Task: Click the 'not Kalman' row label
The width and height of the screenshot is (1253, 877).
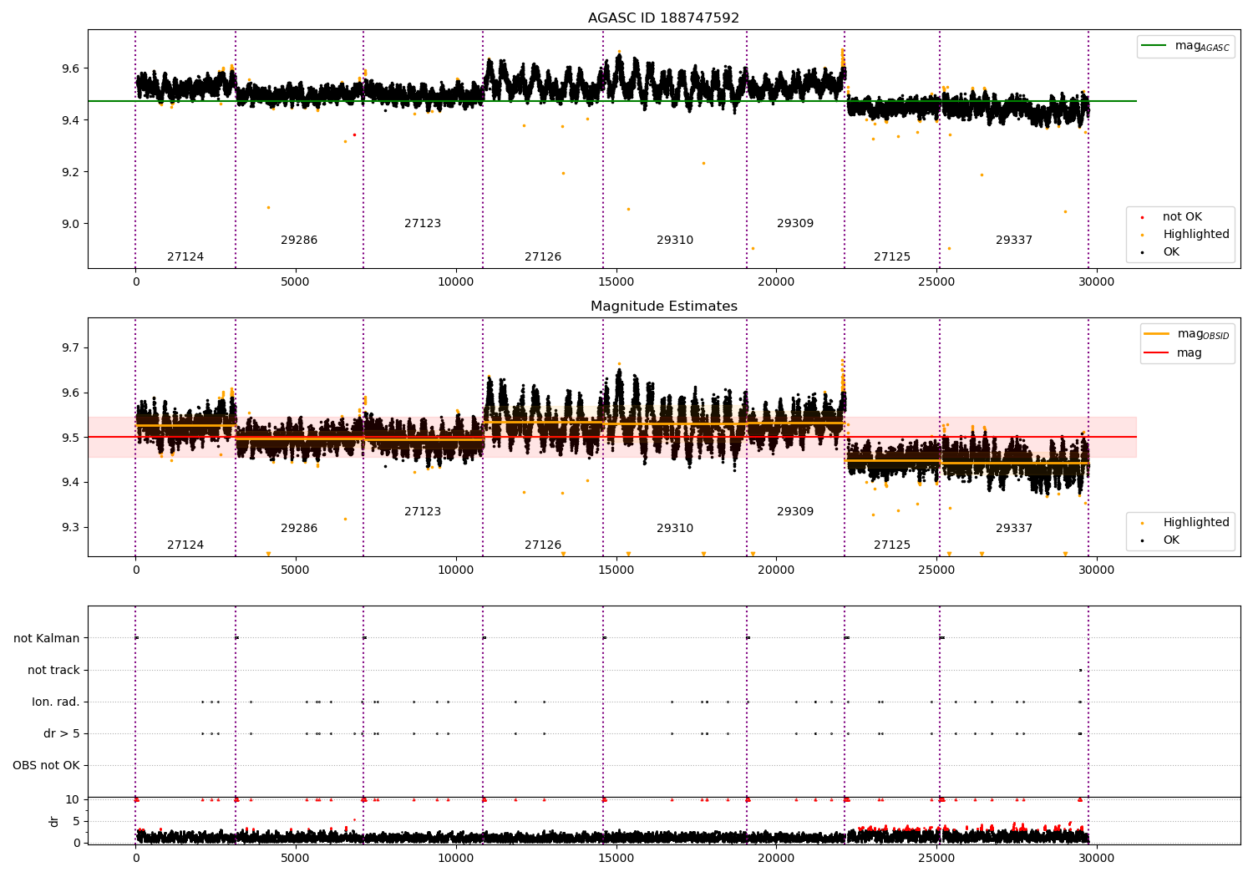Action: click(47, 638)
